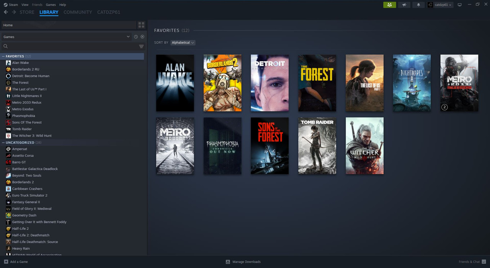Go back with the back arrow
Viewport: 490px width, 268px height.
(6, 12)
